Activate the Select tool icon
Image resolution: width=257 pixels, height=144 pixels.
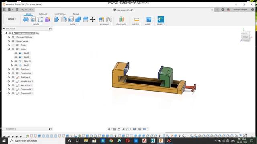point(161,20)
